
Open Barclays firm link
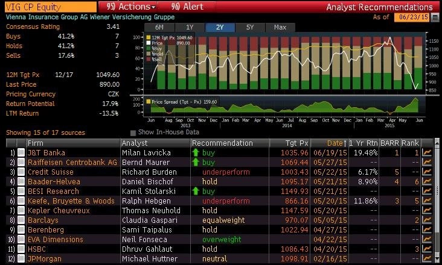pos(43,220)
